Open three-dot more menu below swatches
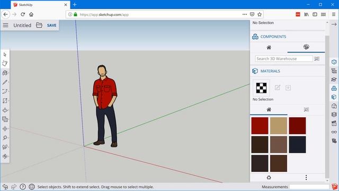 (x=306, y=178)
